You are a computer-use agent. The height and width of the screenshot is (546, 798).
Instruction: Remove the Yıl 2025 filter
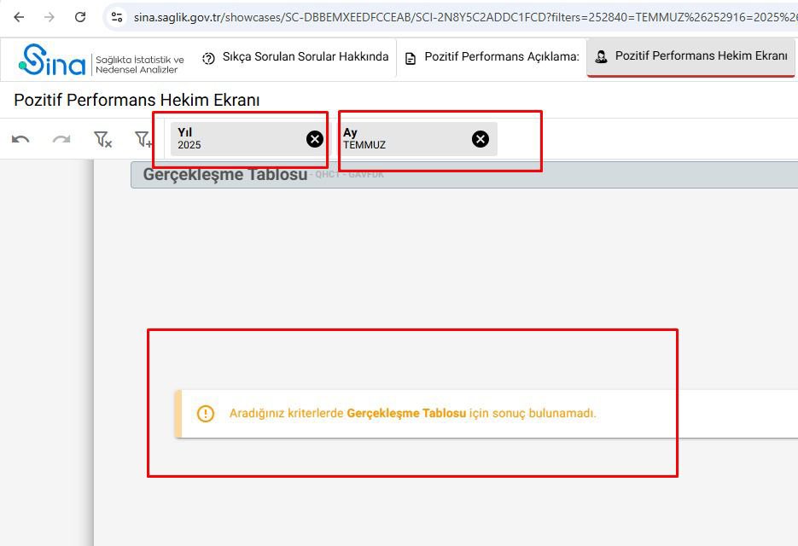click(315, 139)
